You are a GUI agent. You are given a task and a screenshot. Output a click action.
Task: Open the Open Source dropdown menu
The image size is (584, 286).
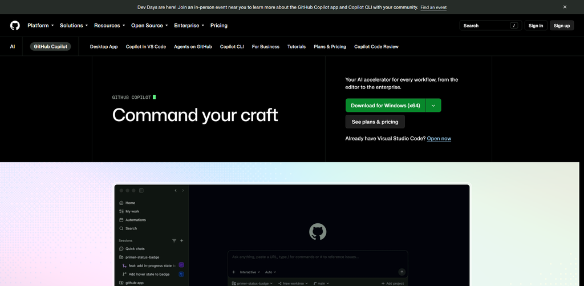point(149,25)
